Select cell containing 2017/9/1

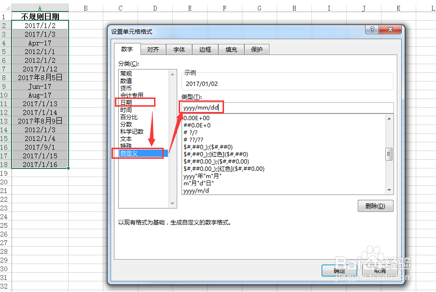pos(40,147)
